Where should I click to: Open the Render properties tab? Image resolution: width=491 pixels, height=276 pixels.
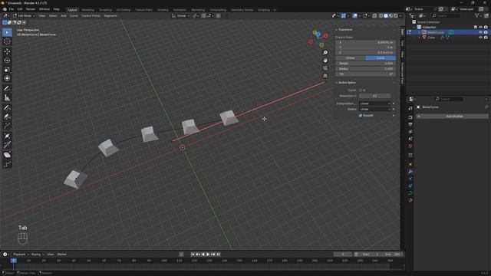(x=410, y=117)
